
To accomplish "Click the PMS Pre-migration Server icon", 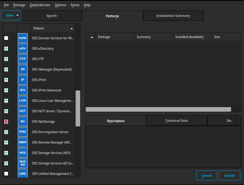I will click(x=22, y=132).
